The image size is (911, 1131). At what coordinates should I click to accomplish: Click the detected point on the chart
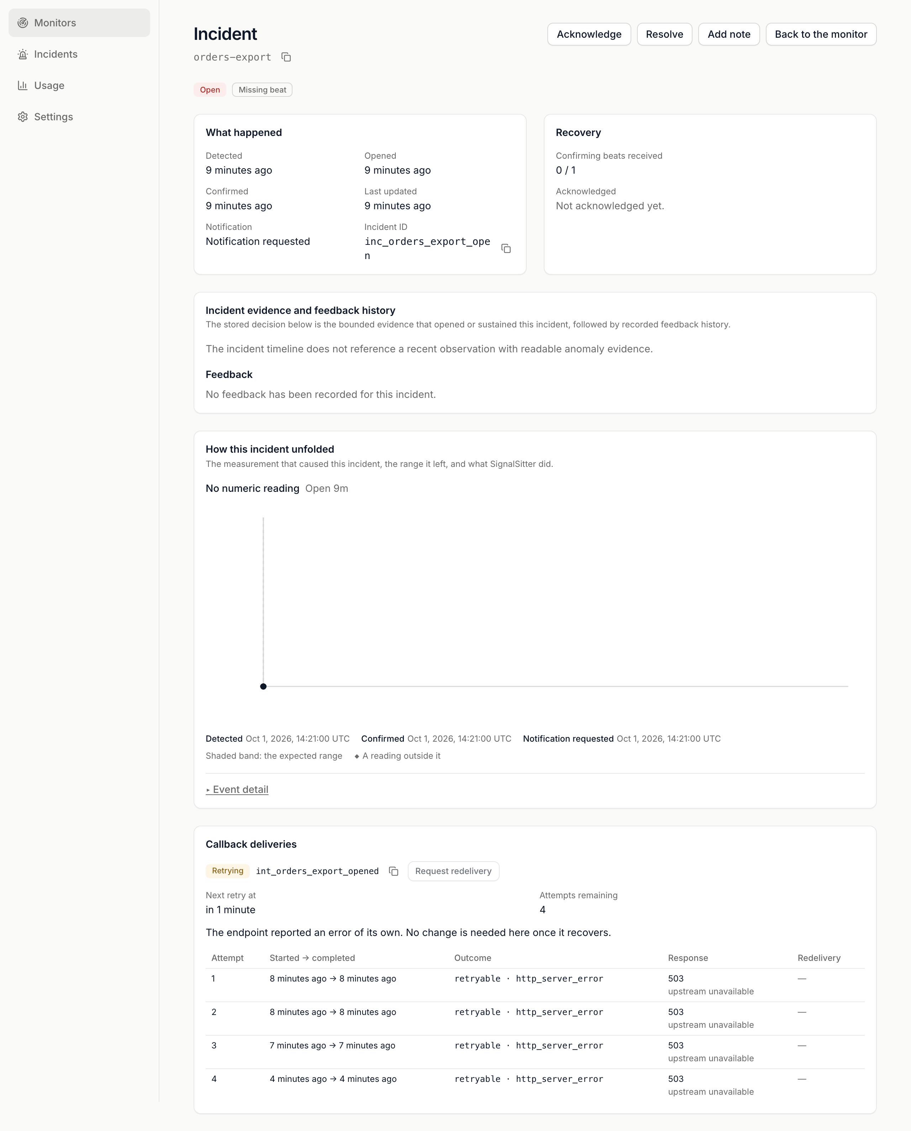(263, 687)
